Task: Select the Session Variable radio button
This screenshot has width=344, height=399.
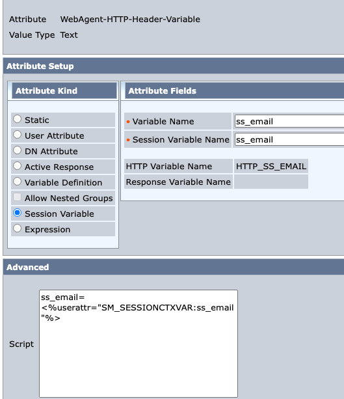Action: tap(18, 213)
